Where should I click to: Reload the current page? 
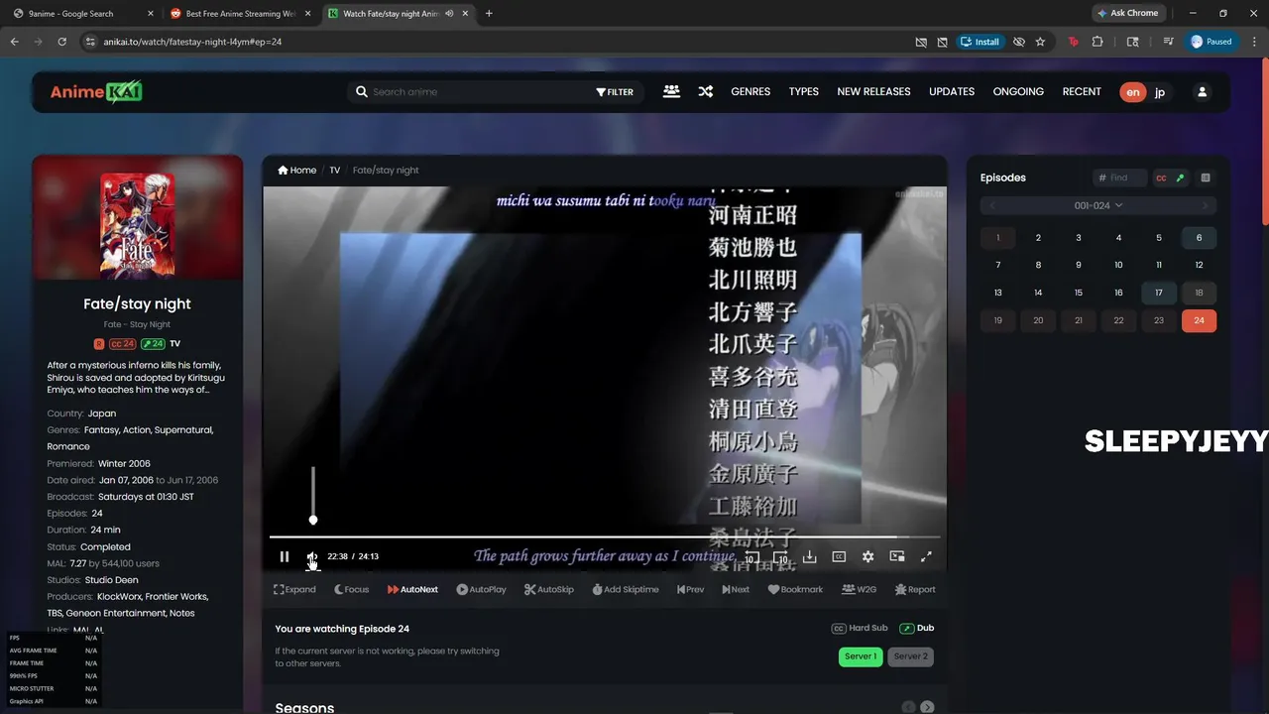62,42
